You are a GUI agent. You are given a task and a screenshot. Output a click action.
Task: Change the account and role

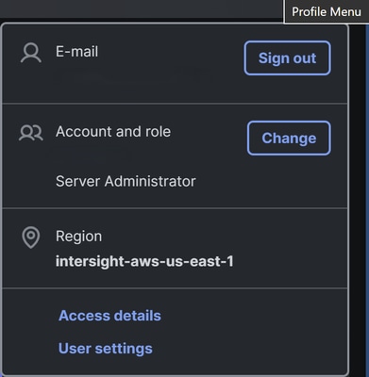coord(289,139)
